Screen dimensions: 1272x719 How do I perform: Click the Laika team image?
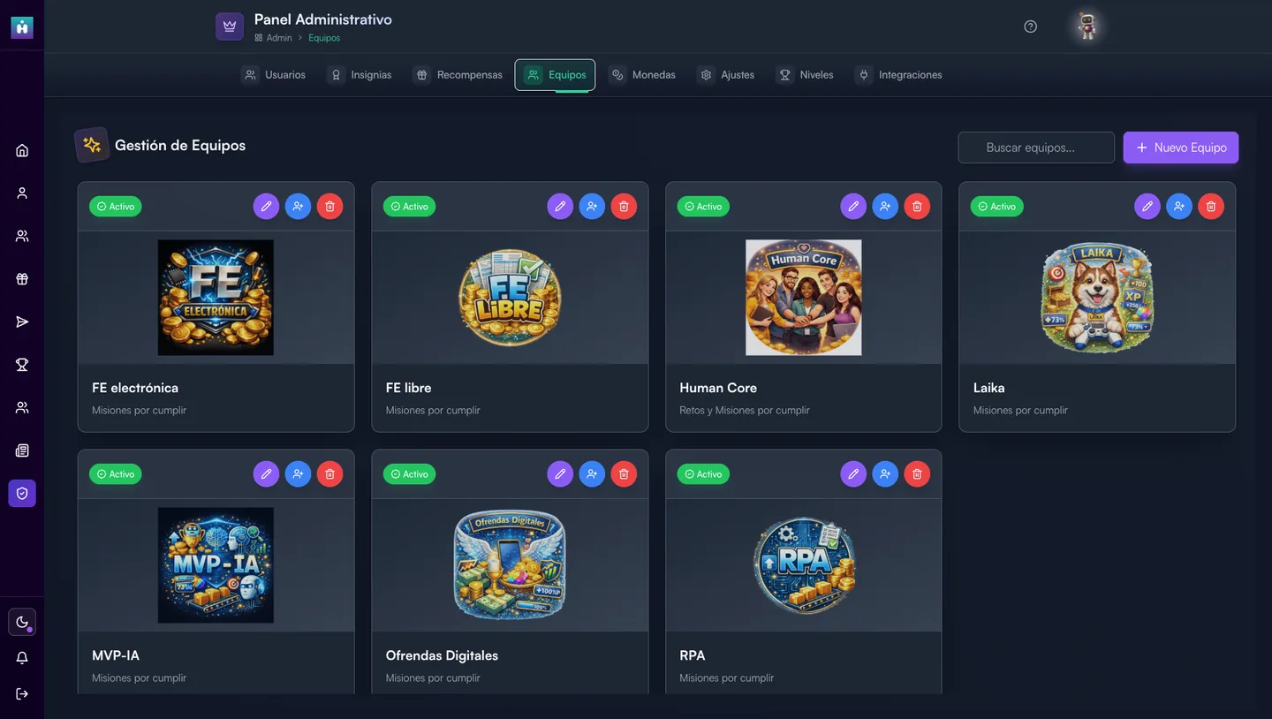point(1097,298)
